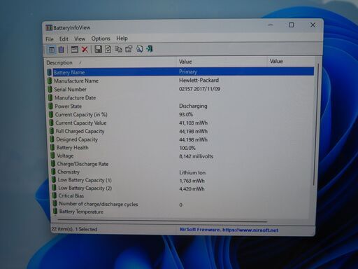Screen dimensions: 358x269
Task: Click the 8,142 millivolts value
Action: click(196, 156)
